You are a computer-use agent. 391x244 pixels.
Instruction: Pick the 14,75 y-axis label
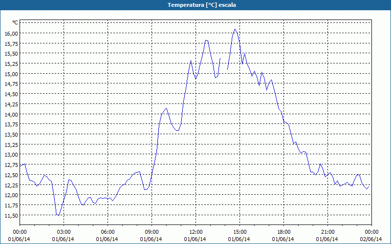[11, 84]
